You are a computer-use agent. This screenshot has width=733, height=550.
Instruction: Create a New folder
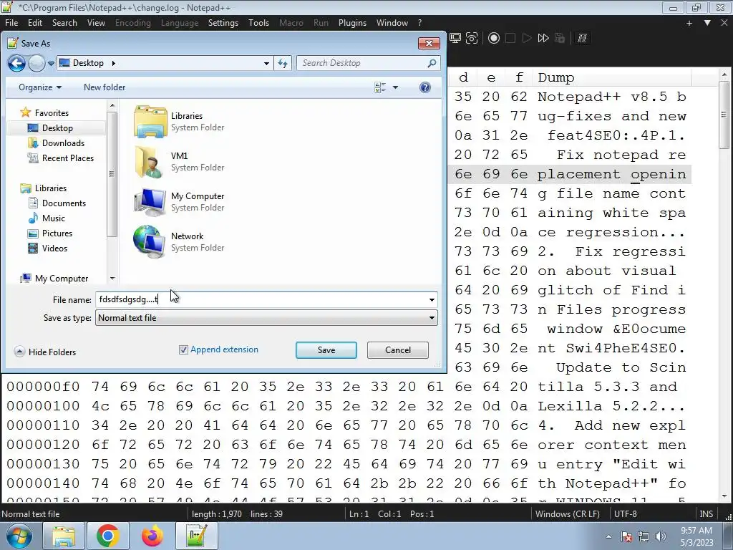pos(105,87)
